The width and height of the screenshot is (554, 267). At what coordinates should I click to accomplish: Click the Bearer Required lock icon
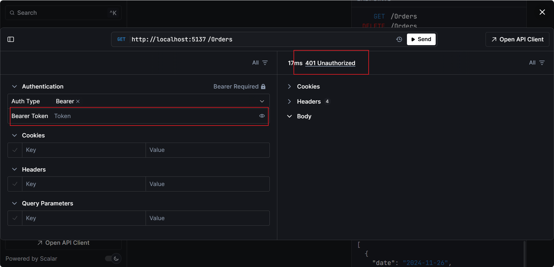[263, 86]
